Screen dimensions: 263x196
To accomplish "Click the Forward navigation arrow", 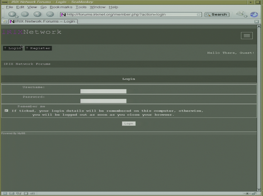I will pyautogui.click(x=25, y=14).
